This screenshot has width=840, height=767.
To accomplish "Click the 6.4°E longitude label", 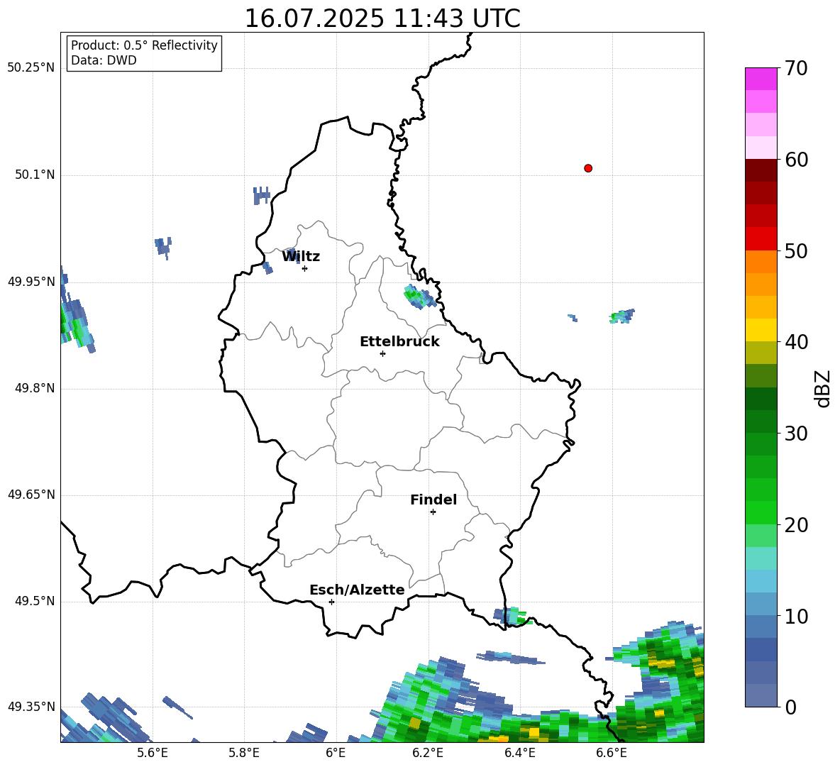I will point(519,753).
